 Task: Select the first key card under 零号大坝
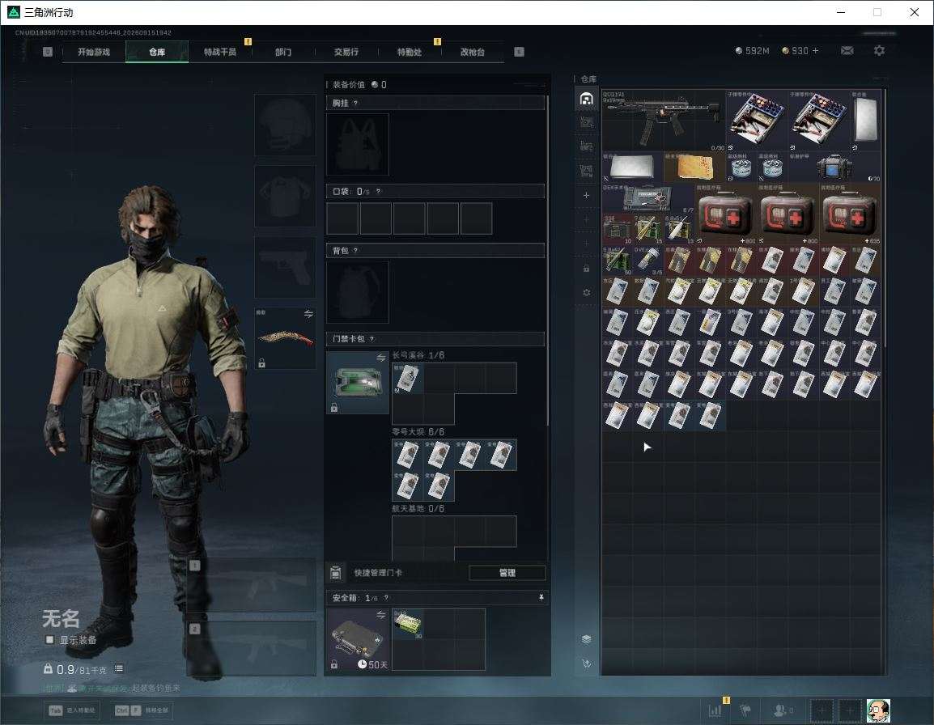coord(408,455)
